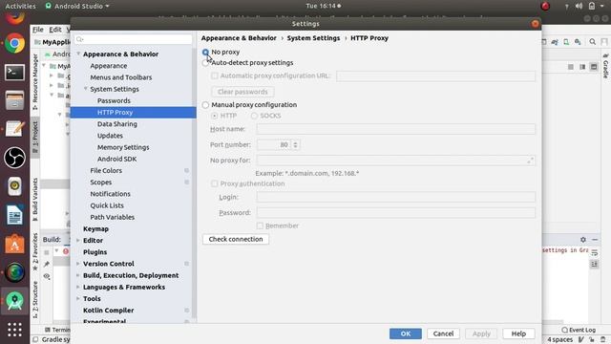Open the Event Log tab

(x=579, y=330)
